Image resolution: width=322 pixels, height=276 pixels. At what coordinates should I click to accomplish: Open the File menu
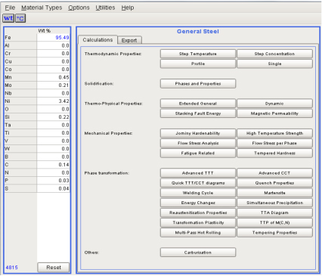(x=10, y=8)
